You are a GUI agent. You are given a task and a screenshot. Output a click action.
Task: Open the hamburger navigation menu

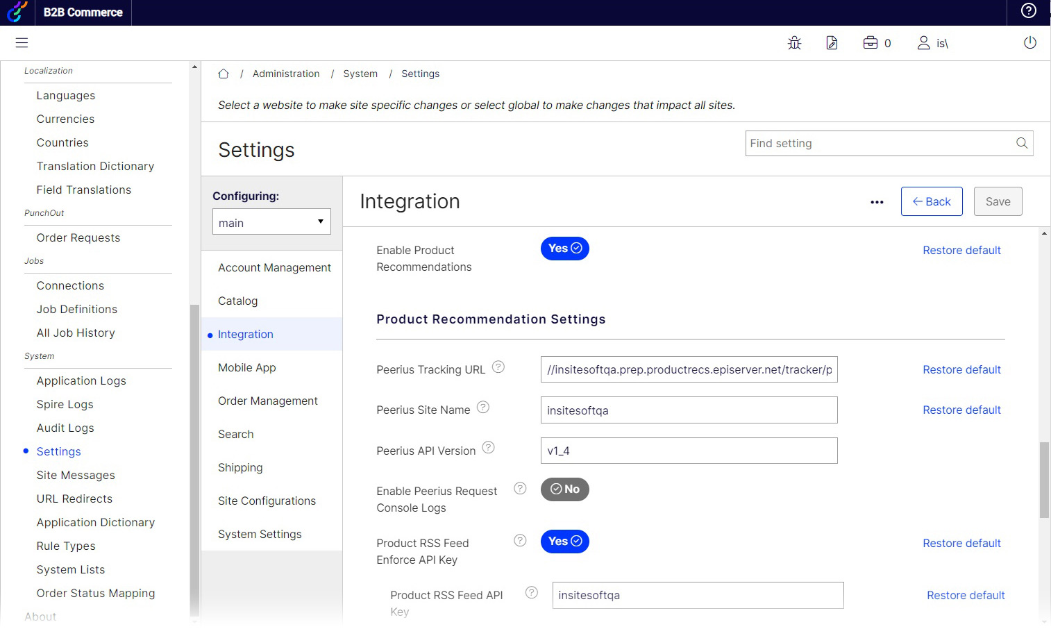click(22, 43)
